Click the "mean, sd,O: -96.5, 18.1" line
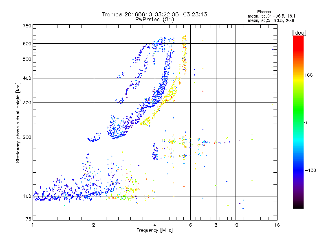This screenshot has width=326, height=245. point(271,16)
